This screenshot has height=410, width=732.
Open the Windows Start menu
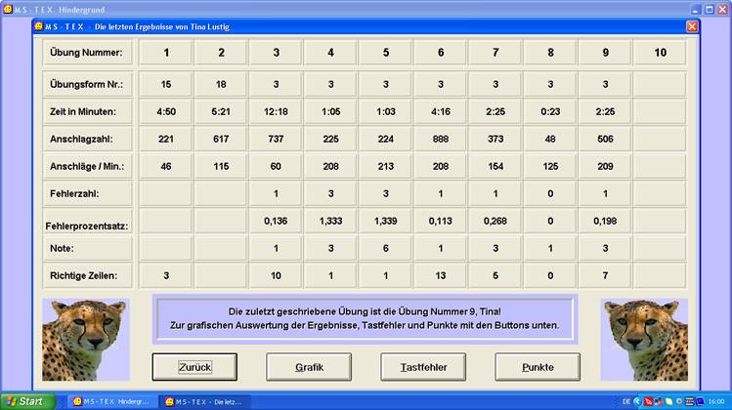pos(29,401)
